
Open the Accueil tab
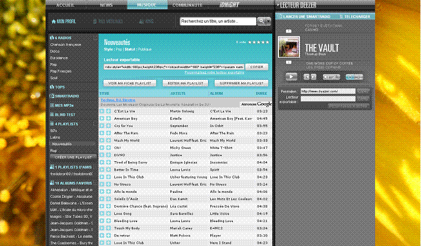coord(65,5)
